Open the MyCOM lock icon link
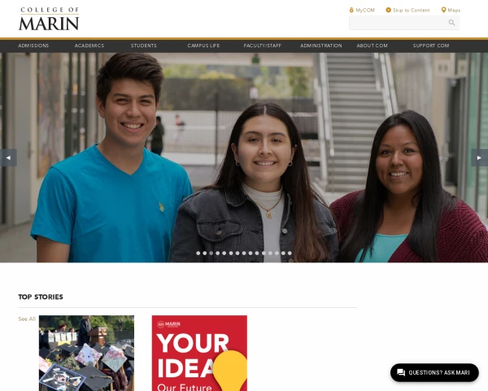This screenshot has height=391, width=488. coord(351,10)
